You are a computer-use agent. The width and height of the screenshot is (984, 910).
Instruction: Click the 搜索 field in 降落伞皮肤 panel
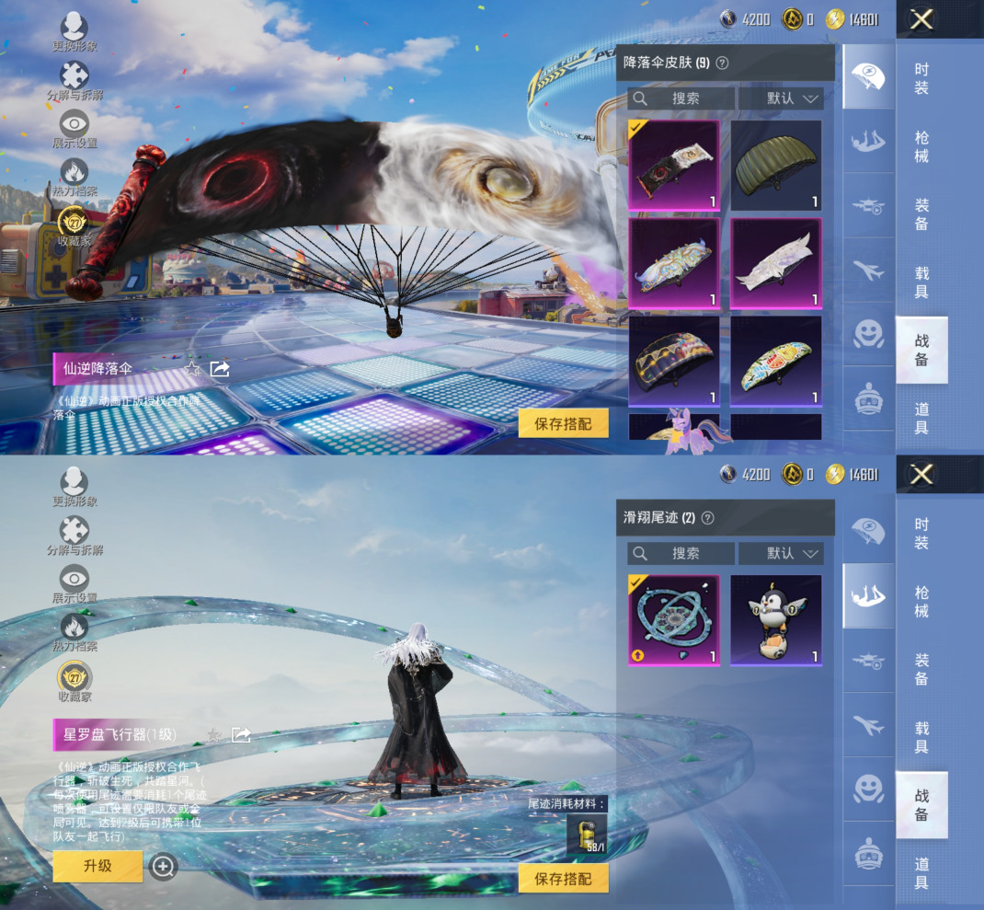681,98
